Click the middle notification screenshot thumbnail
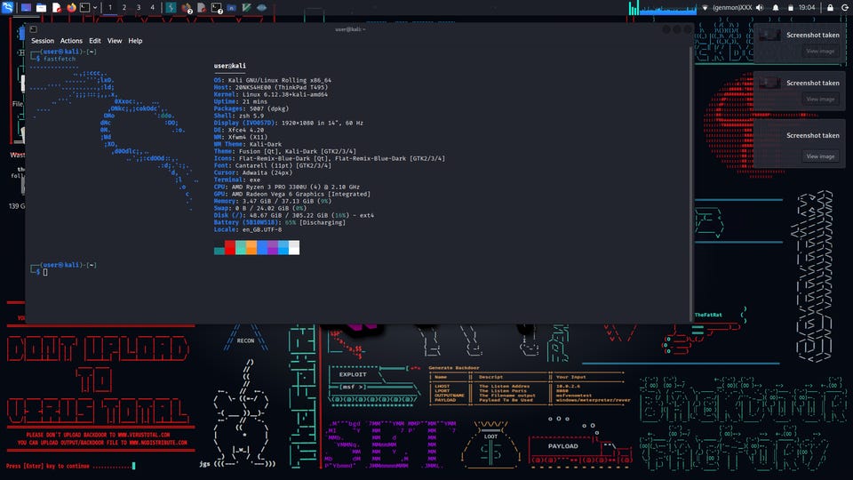 click(x=769, y=83)
